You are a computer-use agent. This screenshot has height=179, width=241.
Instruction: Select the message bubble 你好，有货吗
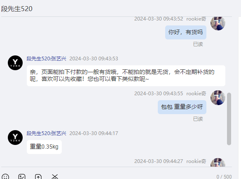click(186, 32)
